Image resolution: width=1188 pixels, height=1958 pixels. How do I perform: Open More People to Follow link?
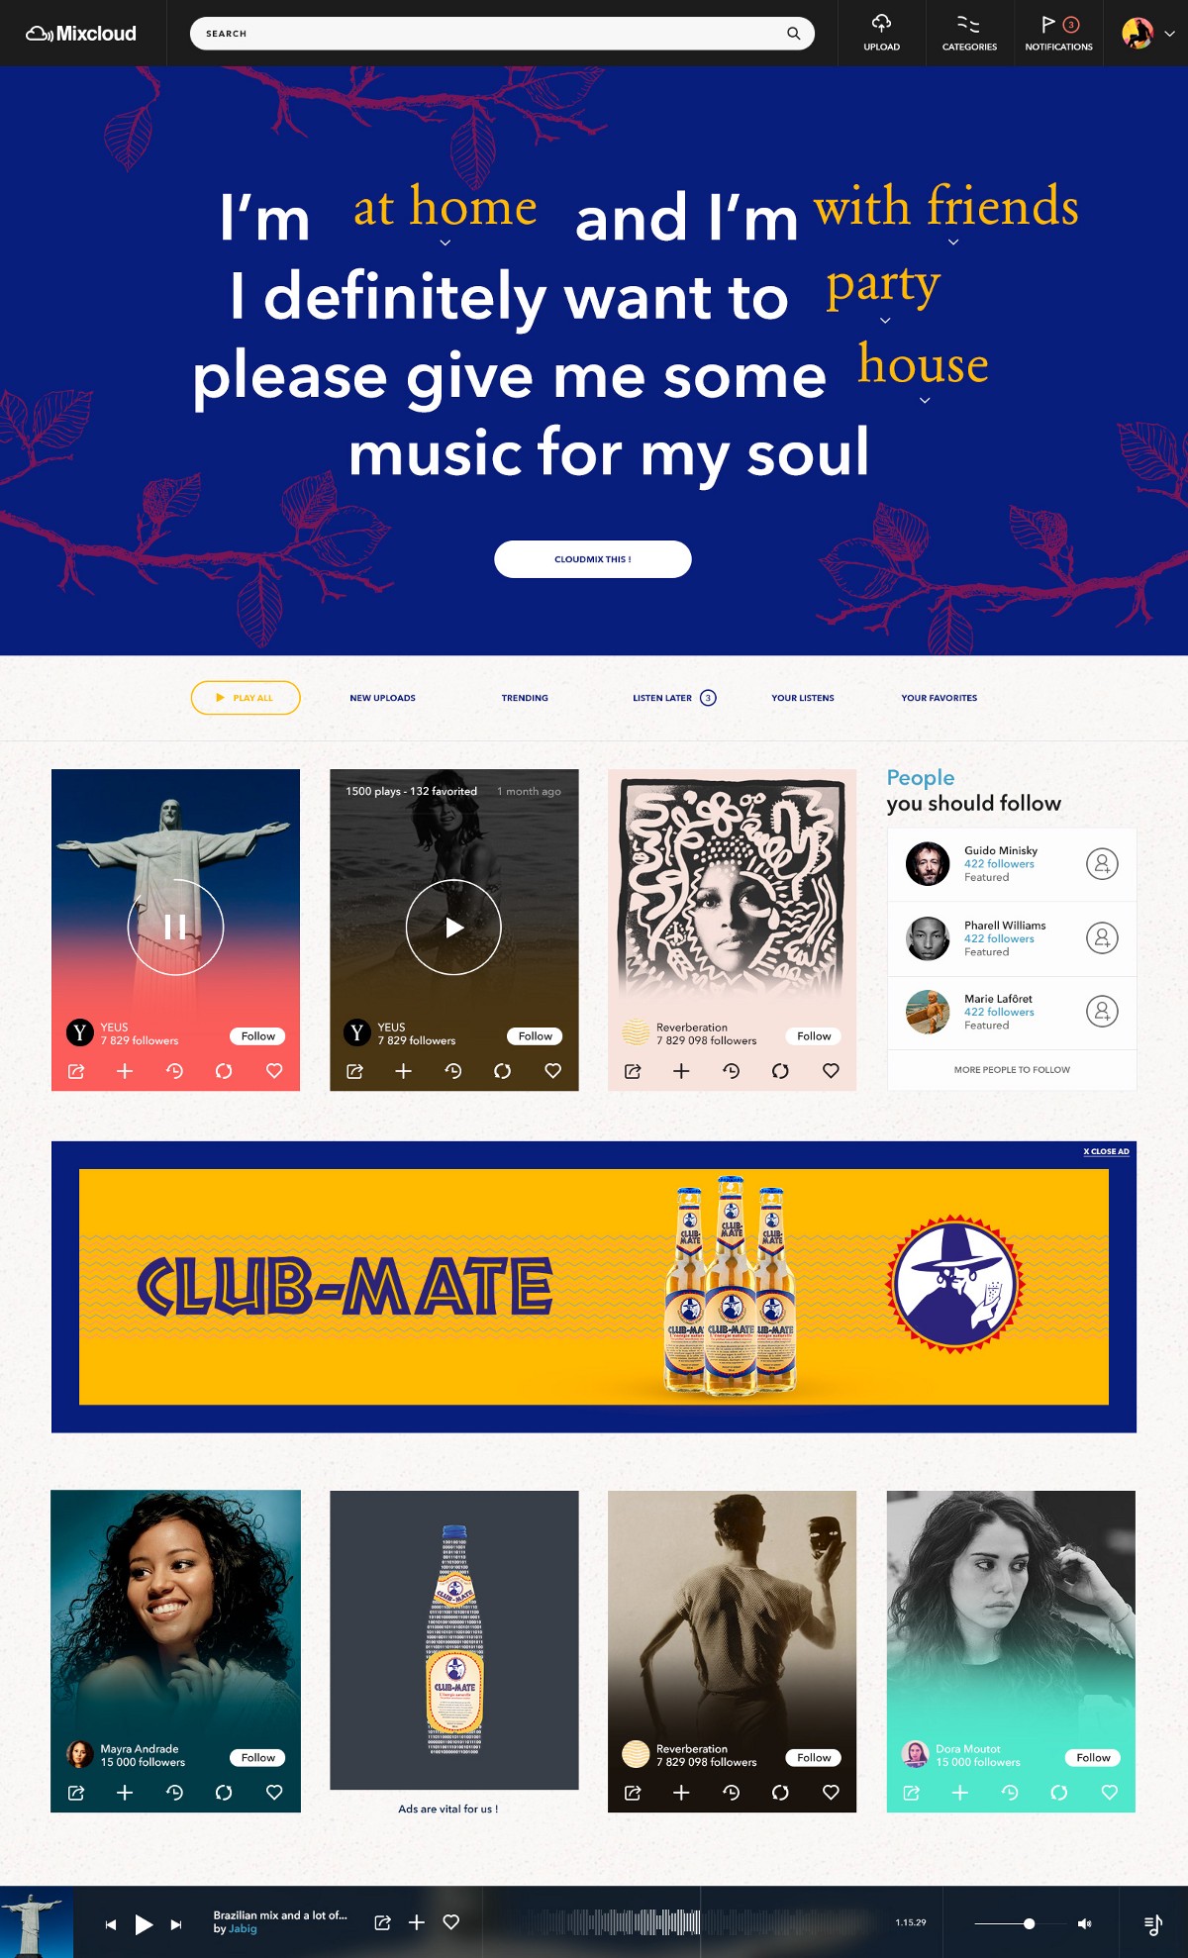(x=1012, y=1070)
